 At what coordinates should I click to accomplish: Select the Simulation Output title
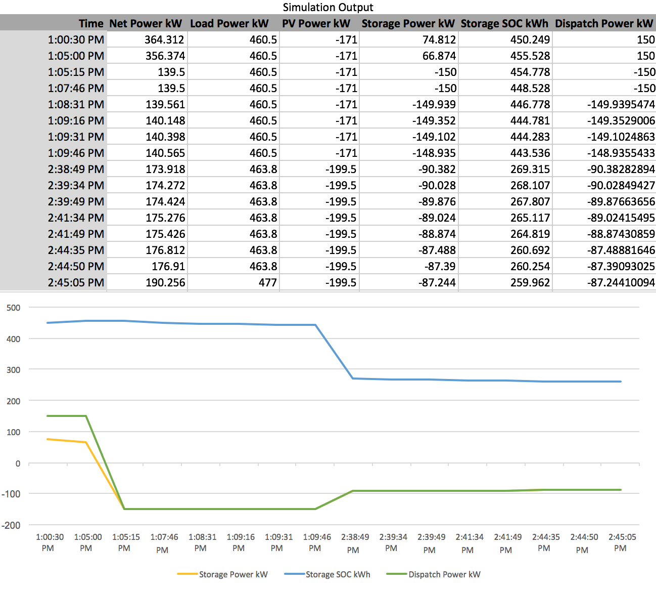click(x=328, y=7)
